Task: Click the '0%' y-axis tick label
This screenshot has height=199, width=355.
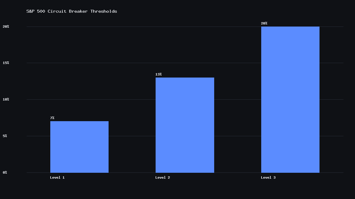Action: coord(5,172)
